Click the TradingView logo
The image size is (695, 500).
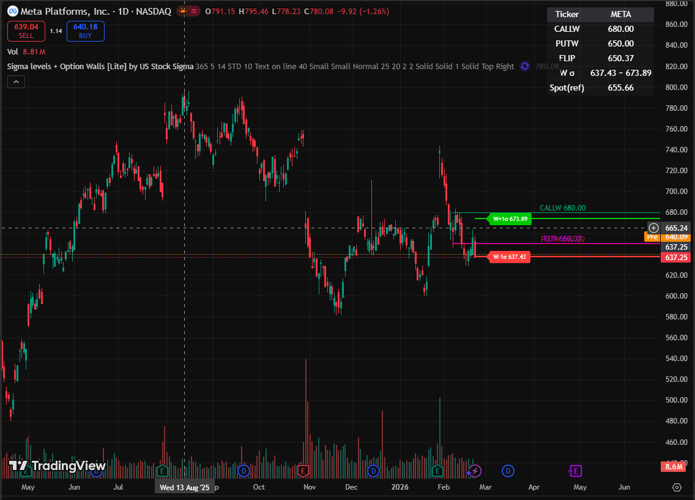[57, 466]
